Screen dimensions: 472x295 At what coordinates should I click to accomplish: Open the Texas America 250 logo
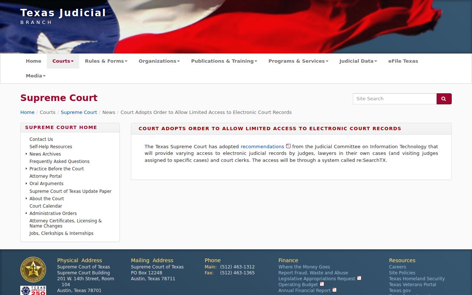pyautogui.click(x=33, y=290)
